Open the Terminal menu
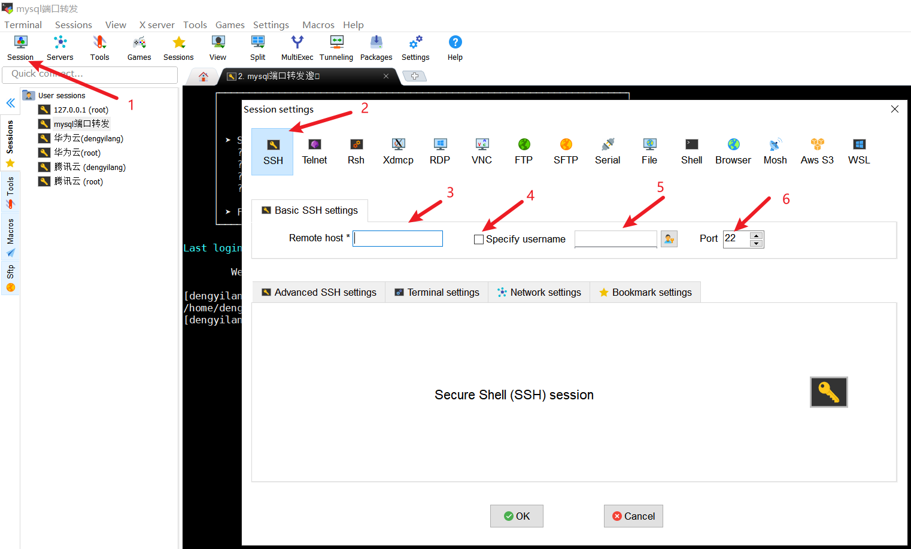The image size is (911, 549). pos(23,25)
